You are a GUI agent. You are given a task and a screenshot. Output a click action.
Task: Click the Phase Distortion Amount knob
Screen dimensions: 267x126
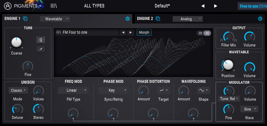(x=144, y=91)
